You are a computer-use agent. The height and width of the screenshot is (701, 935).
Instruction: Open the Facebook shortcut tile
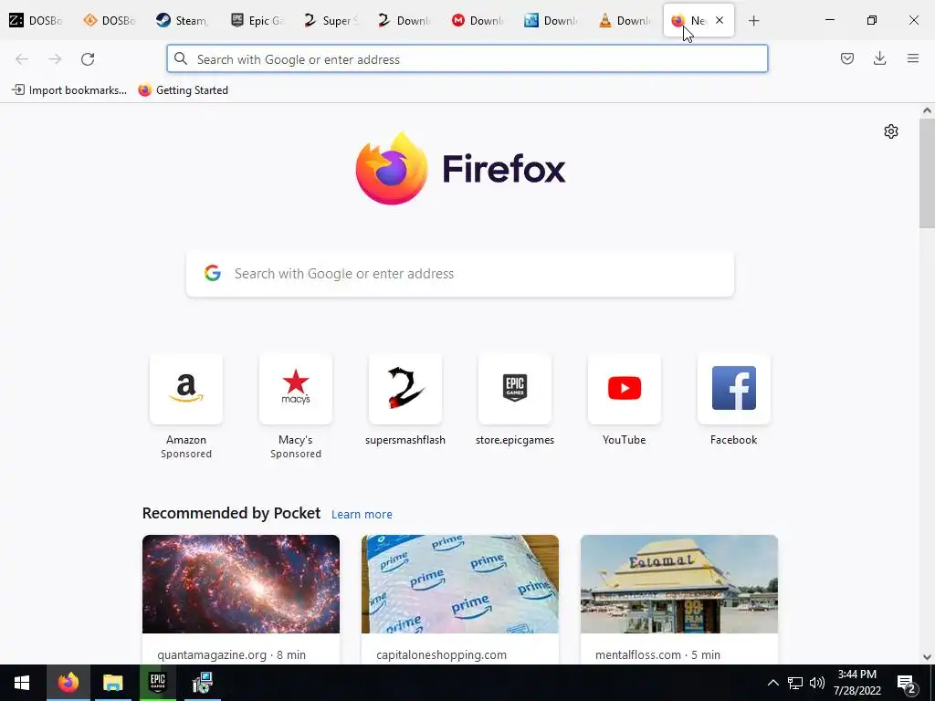[734, 389]
